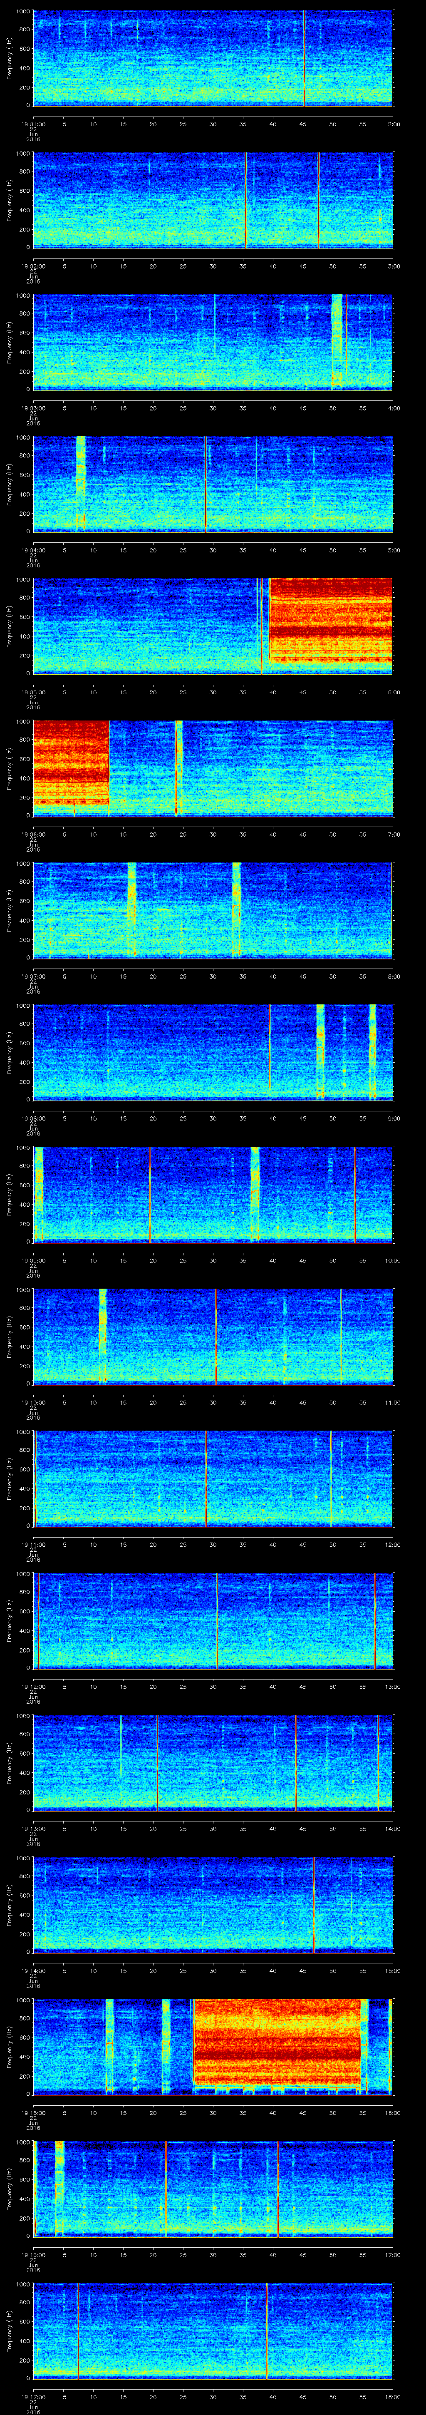Click the 19:10:00 start time label
The height and width of the screenshot is (2415, 426).
(33, 1401)
